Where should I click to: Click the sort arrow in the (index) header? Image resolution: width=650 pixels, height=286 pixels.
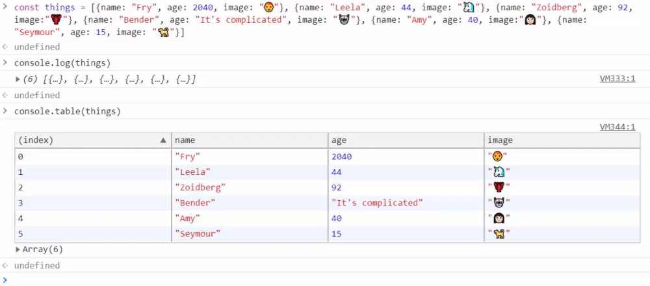(163, 140)
